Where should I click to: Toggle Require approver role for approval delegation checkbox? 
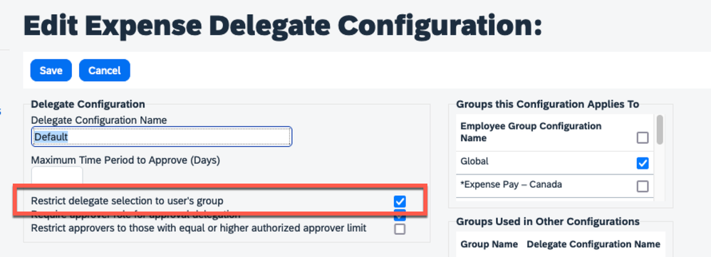pyautogui.click(x=400, y=215)
